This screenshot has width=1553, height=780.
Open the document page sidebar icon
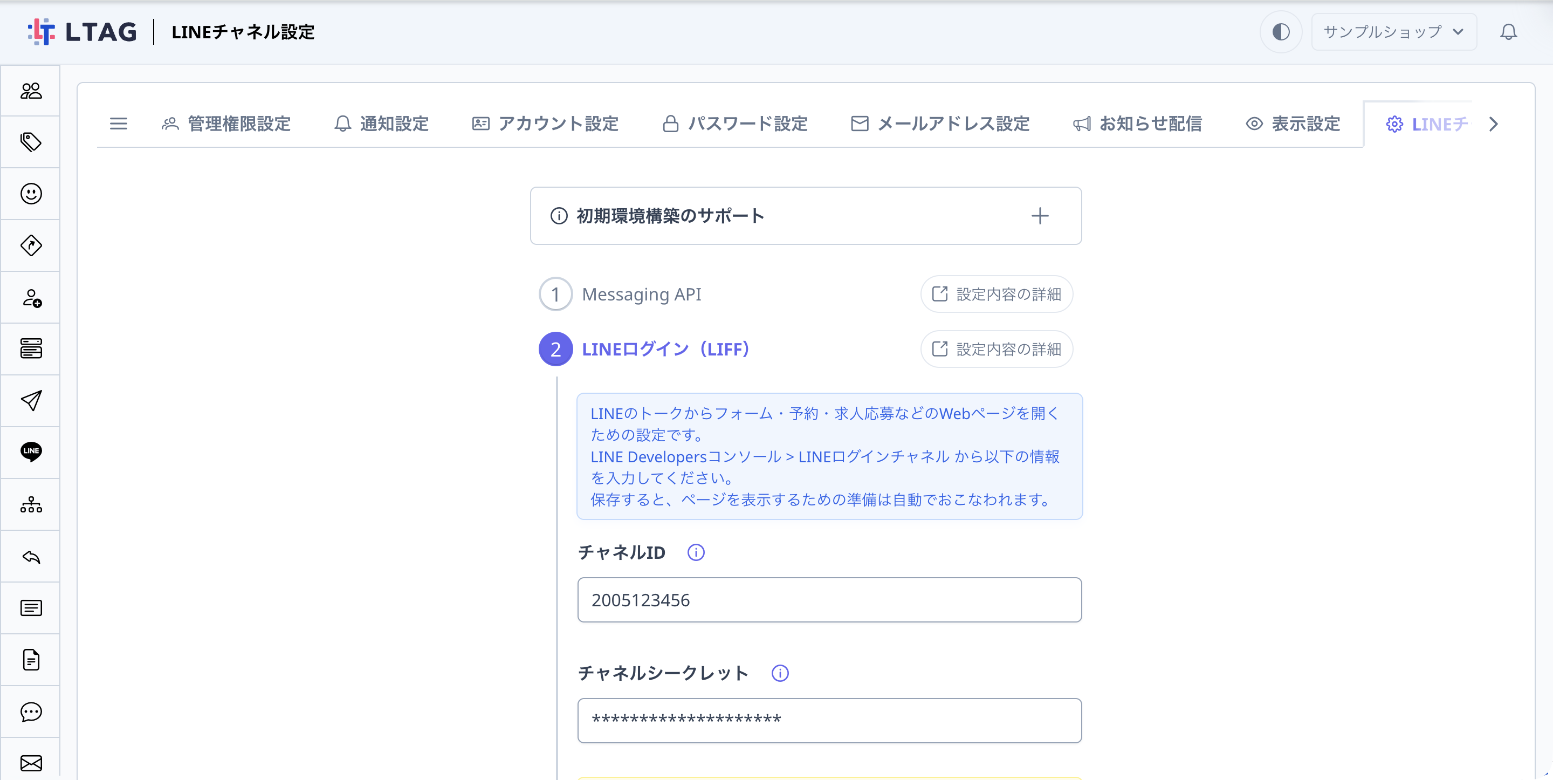[x=31, y=660]
